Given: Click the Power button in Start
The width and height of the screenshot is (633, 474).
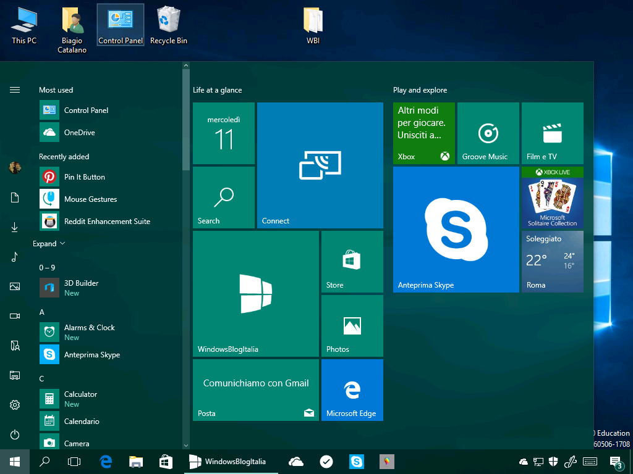Looking at the screenshot, I should coord(15,434).
